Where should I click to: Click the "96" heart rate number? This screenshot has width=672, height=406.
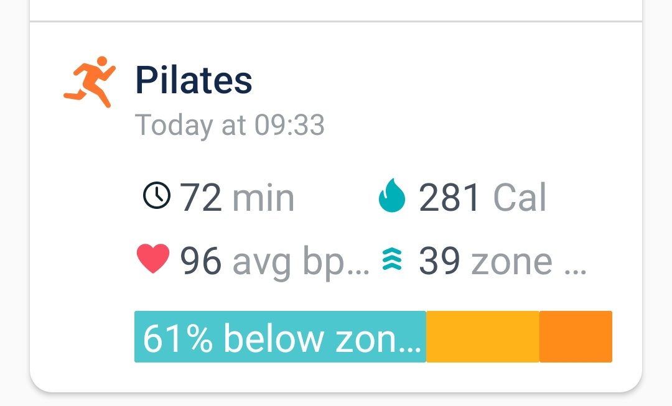[200, 261]
